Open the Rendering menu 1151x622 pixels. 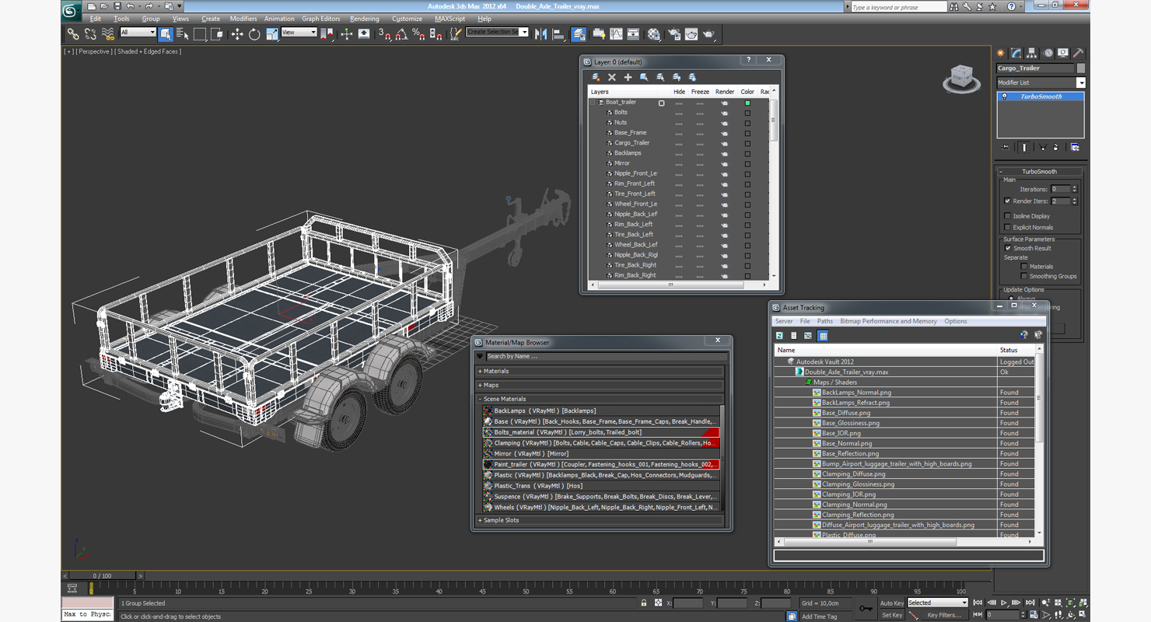365,19
